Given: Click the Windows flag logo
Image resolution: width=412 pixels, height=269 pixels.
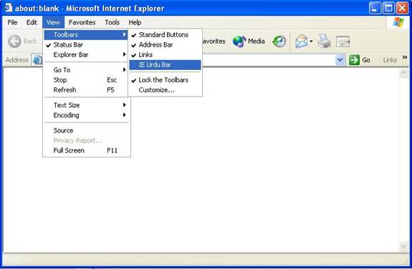Looking at the screenshot, I should (x=398, y=22).
